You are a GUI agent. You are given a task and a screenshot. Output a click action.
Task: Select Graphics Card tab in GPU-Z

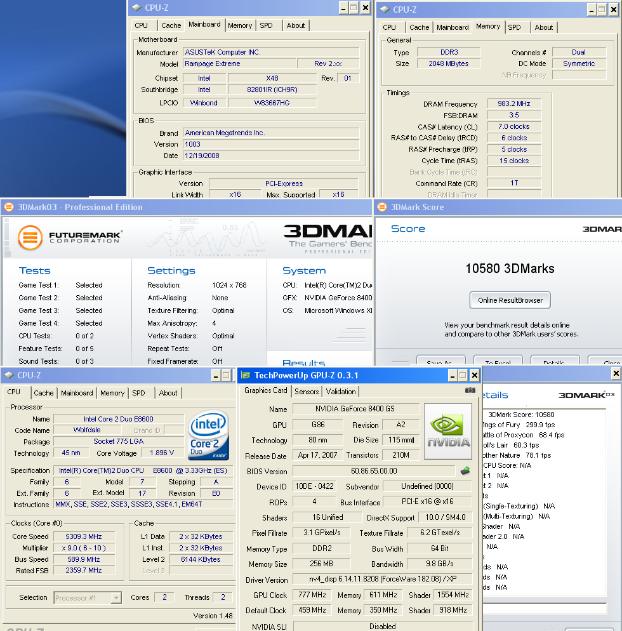click(265, 390)
